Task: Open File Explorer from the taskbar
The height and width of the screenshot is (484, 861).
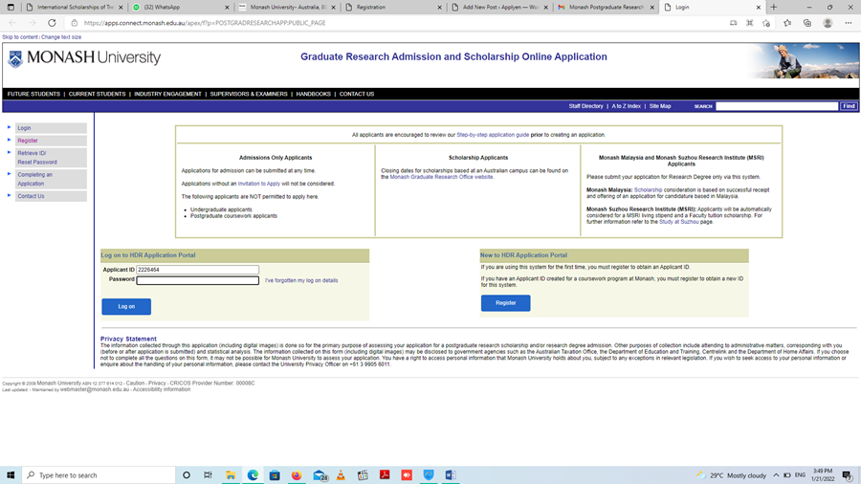Action: point(231,475)
